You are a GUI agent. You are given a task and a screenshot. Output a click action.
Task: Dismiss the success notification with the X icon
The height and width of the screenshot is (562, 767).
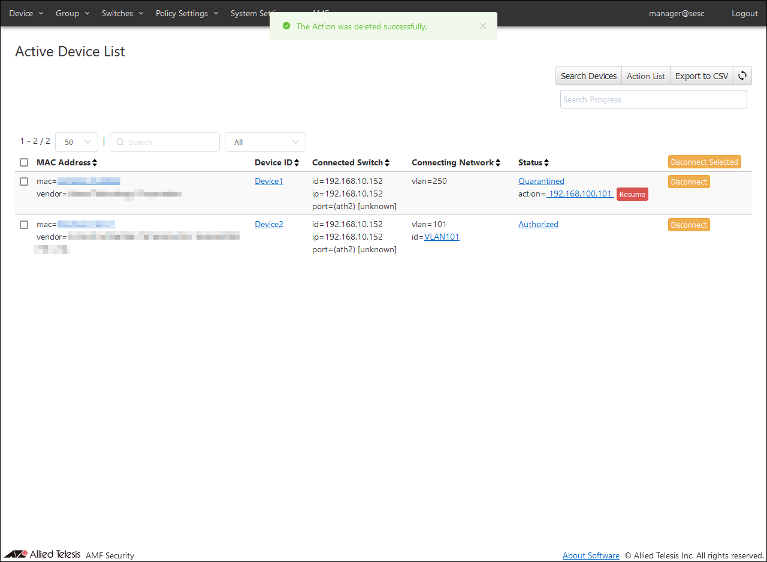(x=483, y=26)
